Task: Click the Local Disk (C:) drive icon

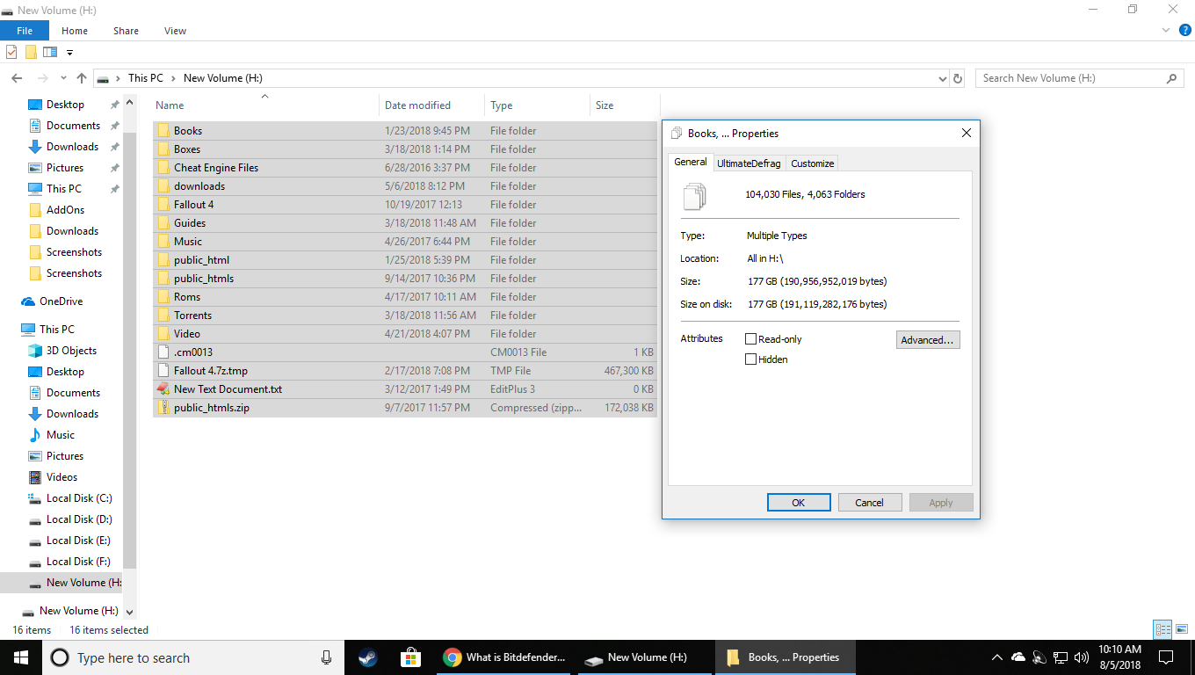Action: point(35,498)
